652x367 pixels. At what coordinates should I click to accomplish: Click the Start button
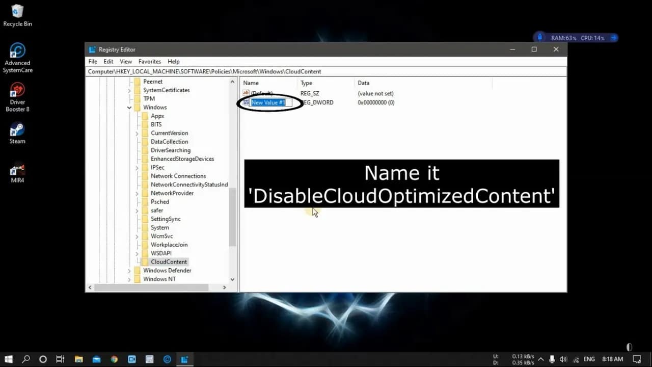tap(8, 359)
